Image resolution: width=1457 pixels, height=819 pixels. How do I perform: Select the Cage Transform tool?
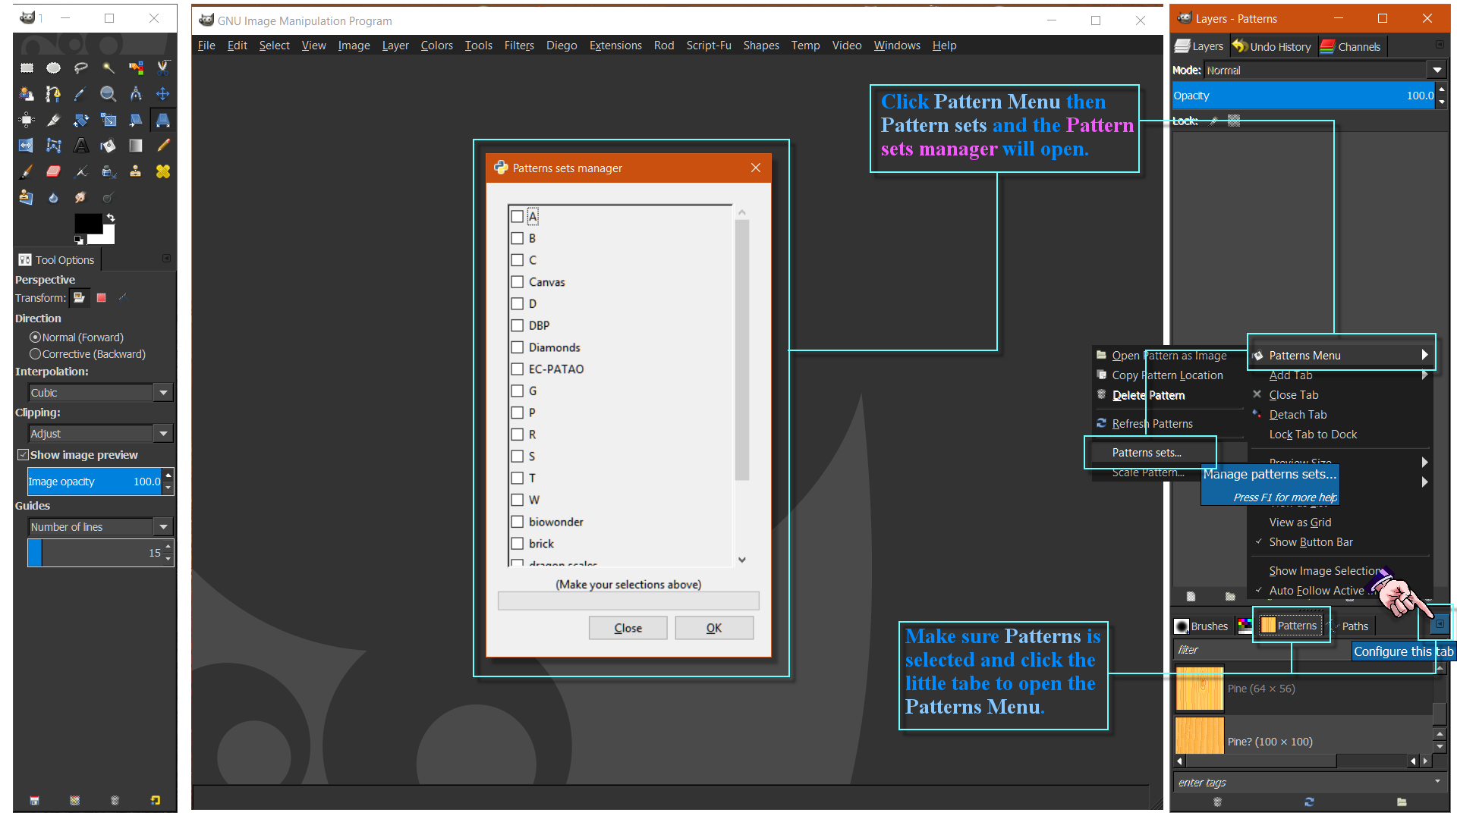tap(53, 146)
